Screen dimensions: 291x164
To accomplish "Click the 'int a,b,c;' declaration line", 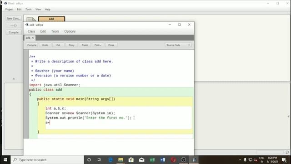I will [x=55, y=108].
